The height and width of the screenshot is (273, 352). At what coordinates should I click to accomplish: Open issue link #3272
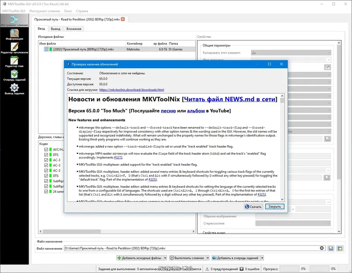click(118, 157)
